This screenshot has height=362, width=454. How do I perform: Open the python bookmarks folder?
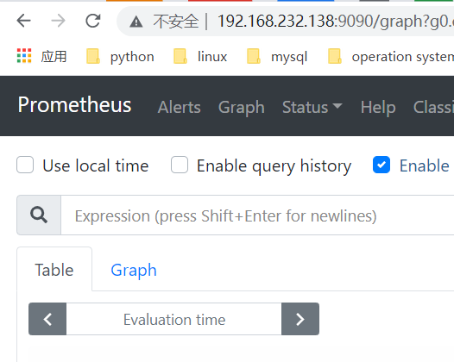pyautogui.click(x=121, y=56)
